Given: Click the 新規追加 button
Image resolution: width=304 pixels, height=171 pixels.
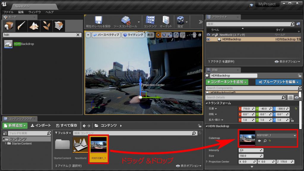Looking at the screenshot, I should tap(15, 126).
